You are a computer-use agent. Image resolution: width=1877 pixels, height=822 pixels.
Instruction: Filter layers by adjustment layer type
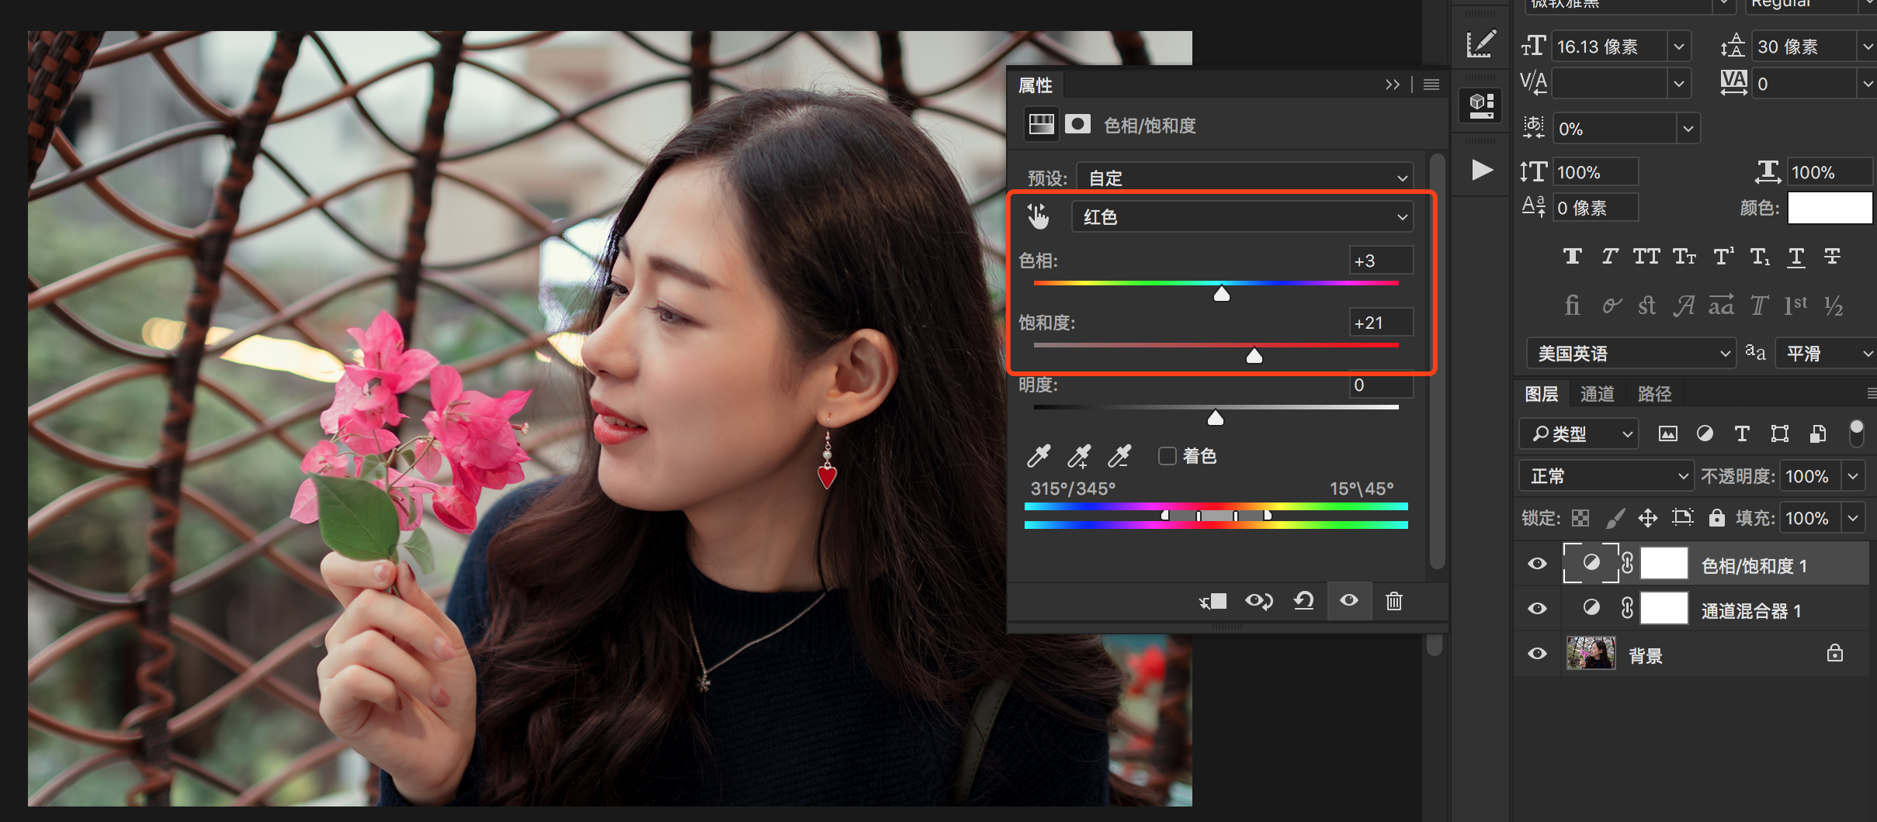pos(1705,433)
